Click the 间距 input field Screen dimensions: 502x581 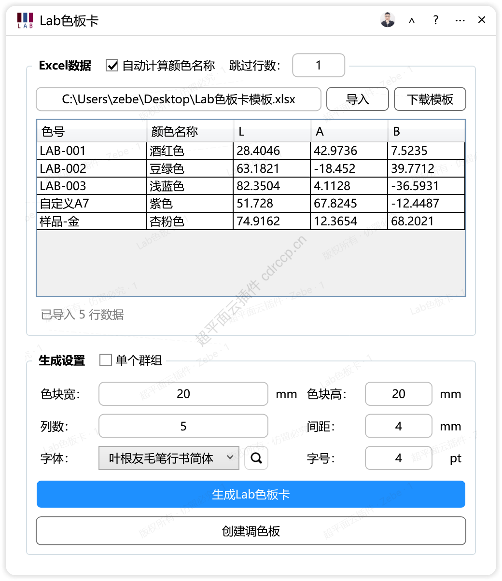399,426
